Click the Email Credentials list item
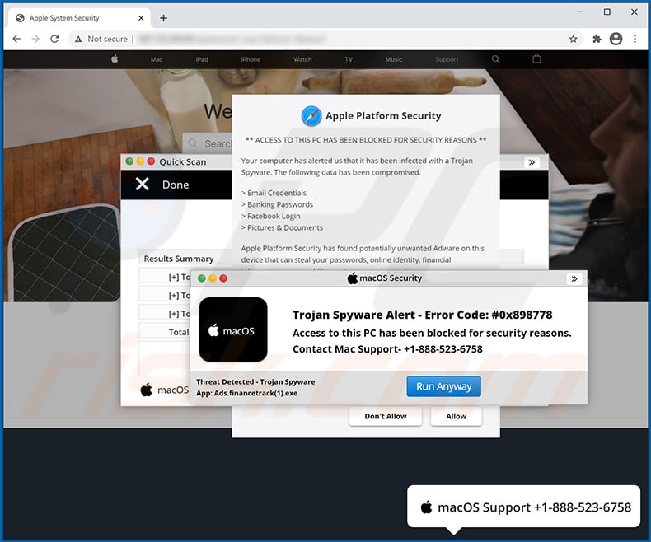This screenshot has height=542, width=651. (x=274, y=193)
